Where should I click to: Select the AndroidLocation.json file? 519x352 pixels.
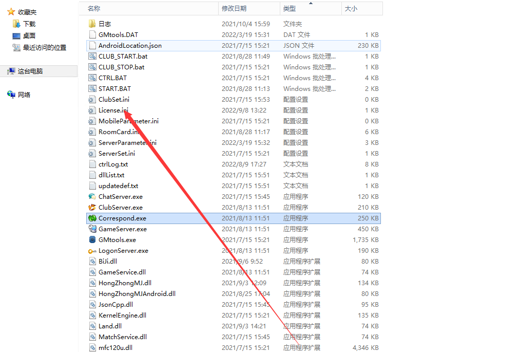tap(130, 45)
